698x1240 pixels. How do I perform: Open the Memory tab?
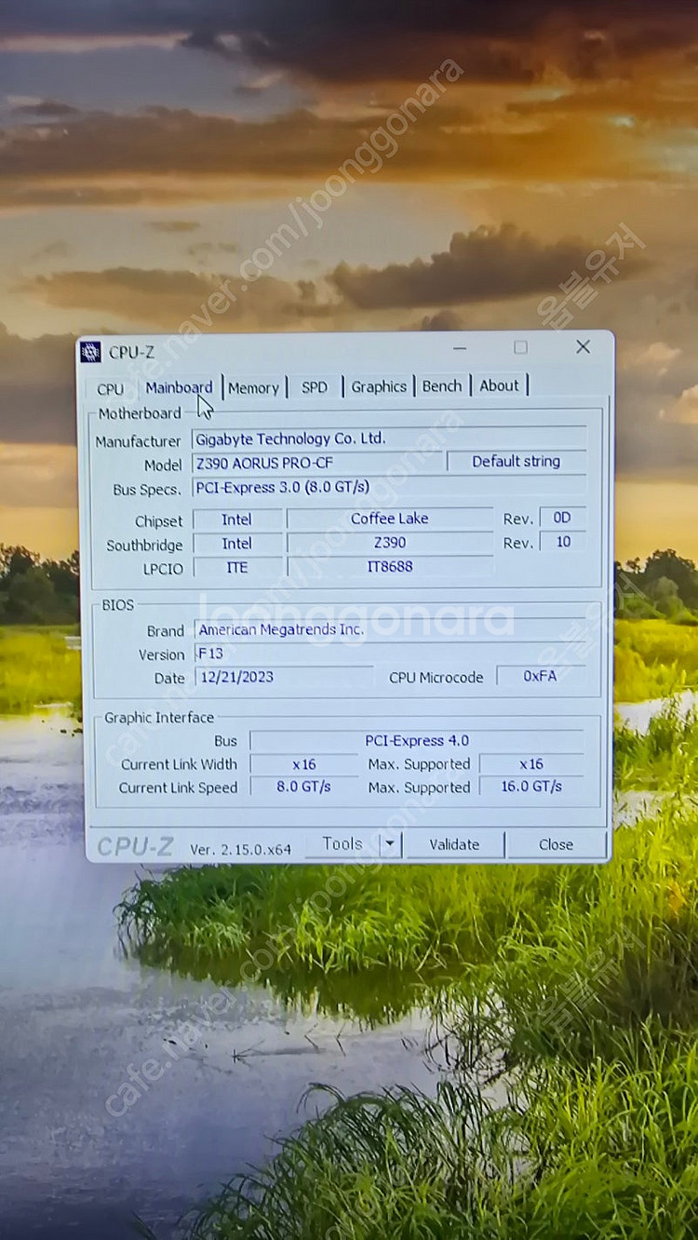[253, 387]
